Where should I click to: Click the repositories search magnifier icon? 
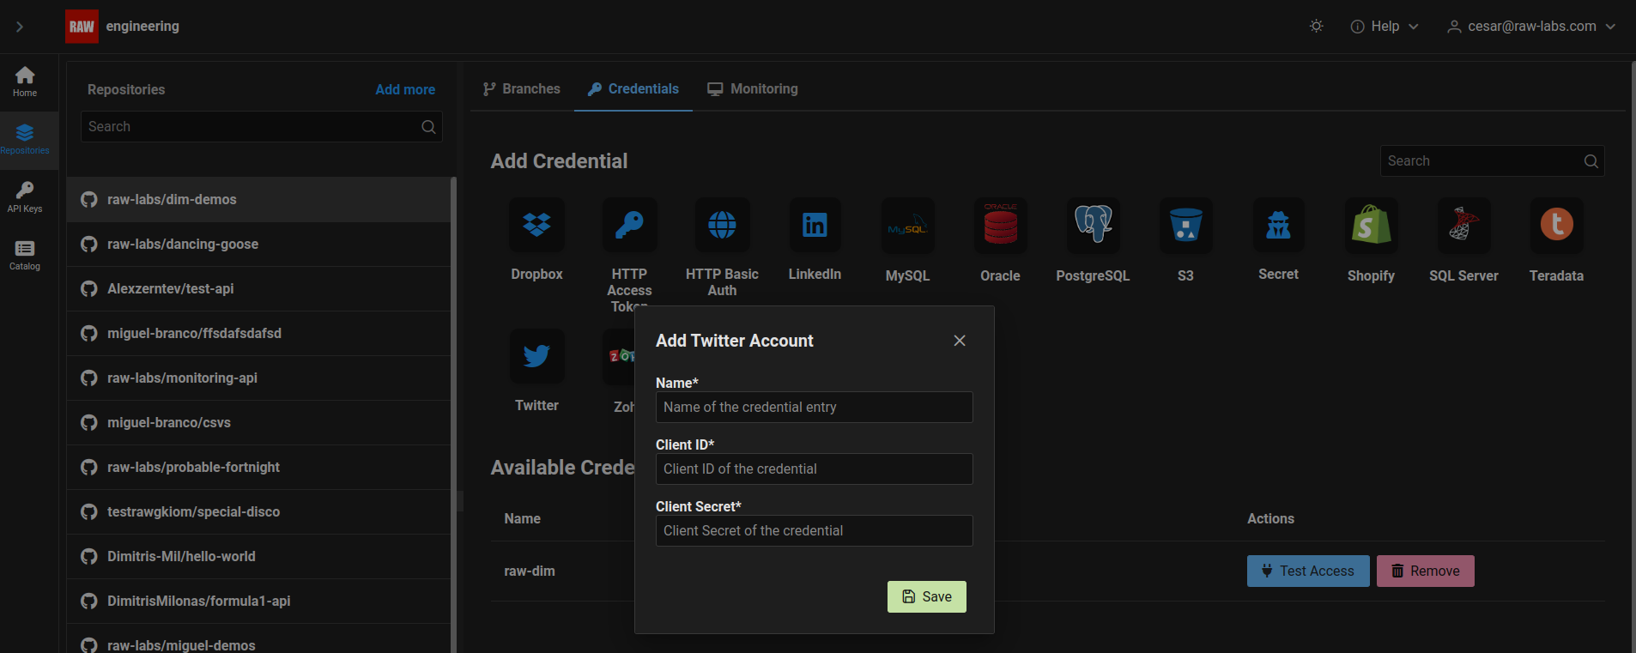click(x=428, y=127)
